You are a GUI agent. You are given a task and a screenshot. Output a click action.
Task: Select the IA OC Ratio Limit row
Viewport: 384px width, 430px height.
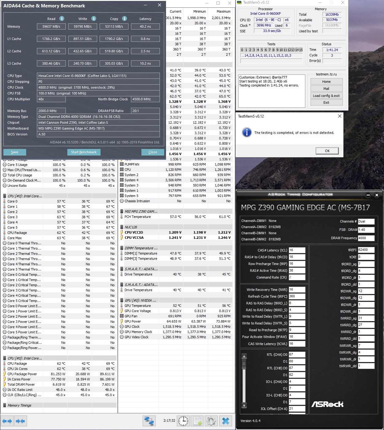tap(59, 390)
